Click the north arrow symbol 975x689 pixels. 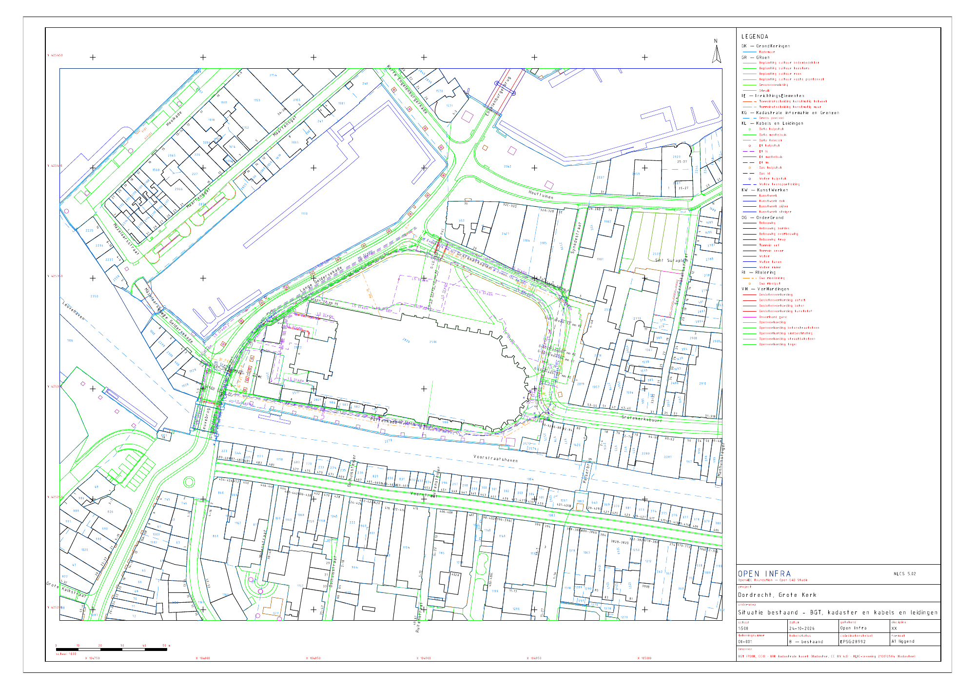click(x=716, y=51)
